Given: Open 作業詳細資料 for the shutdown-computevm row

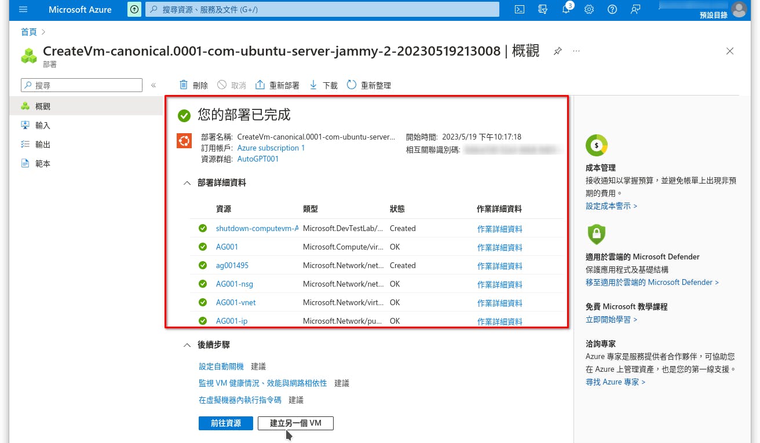Looking at the screenshot, I should click(499, 229).
